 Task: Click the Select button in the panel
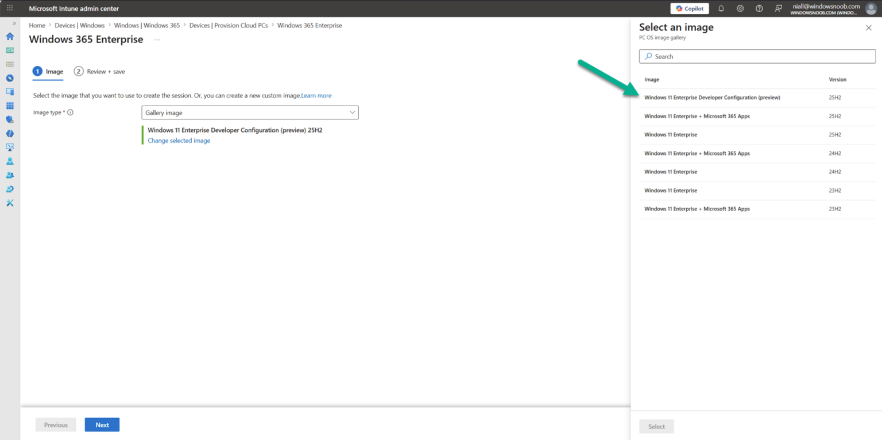[x=656, y=427]
